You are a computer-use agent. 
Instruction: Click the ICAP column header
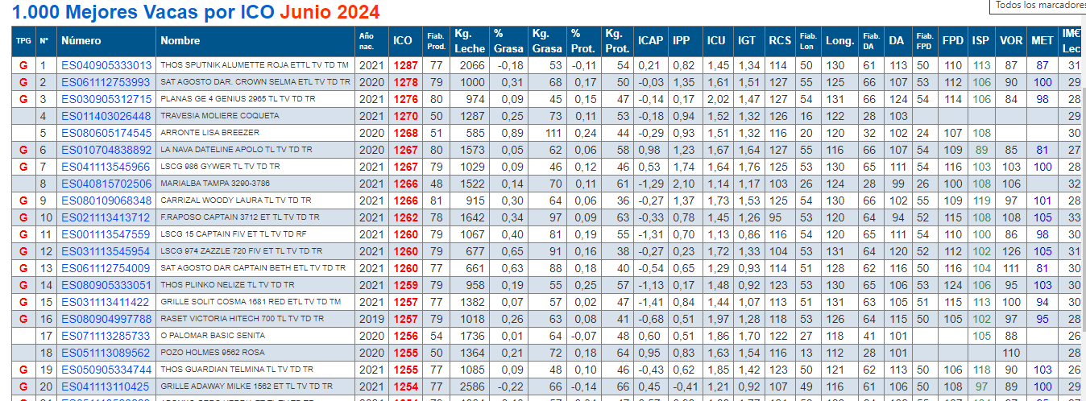650,40
